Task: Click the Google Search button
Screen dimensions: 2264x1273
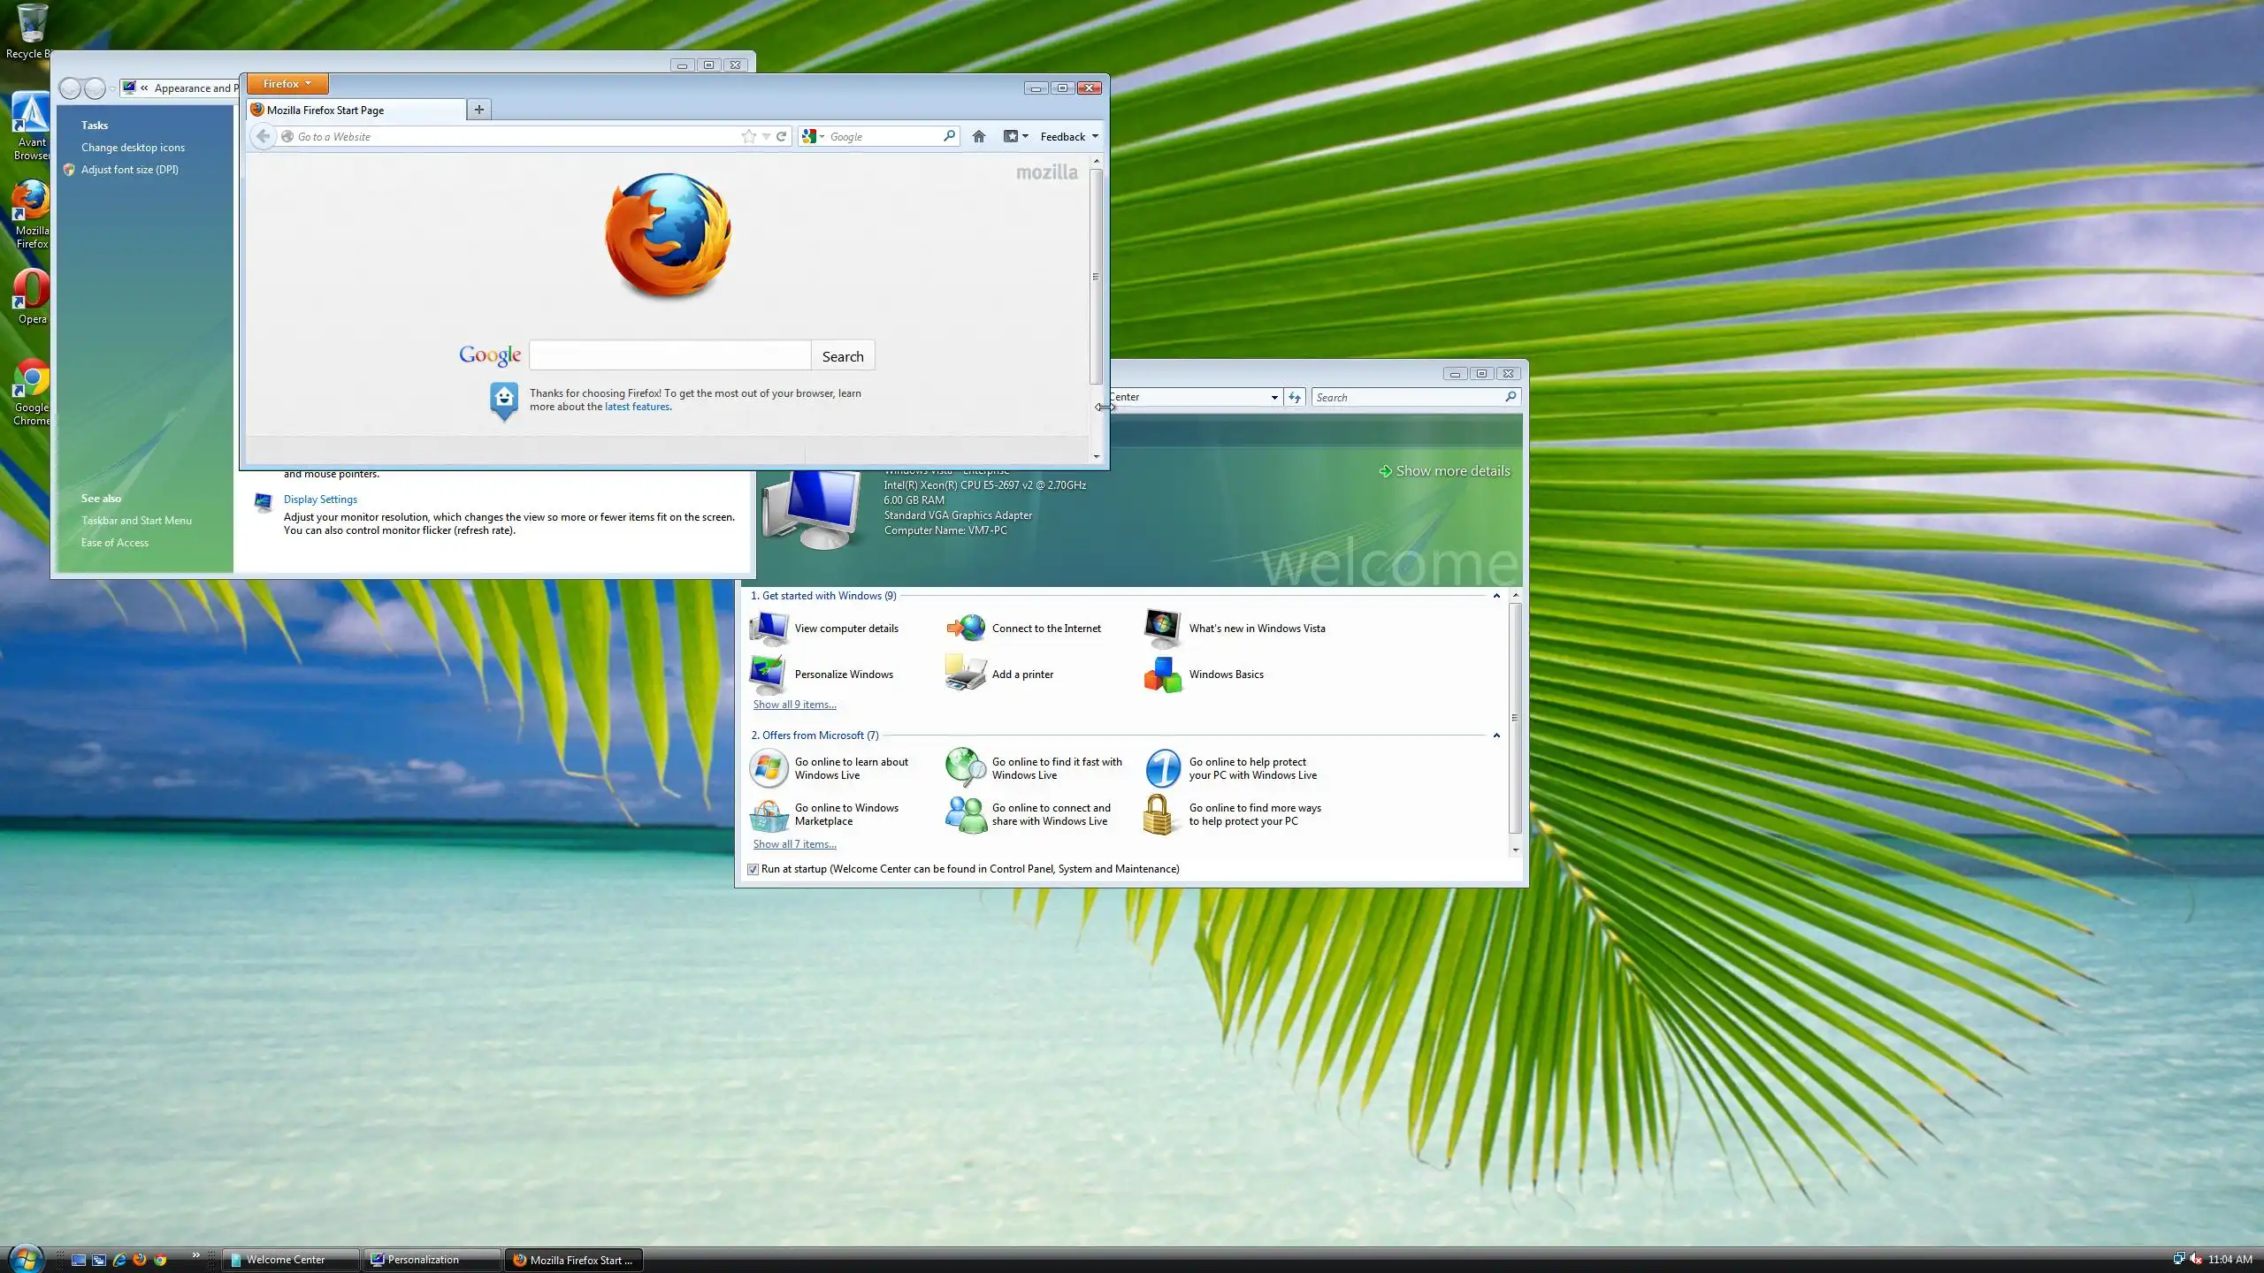Action: pyautogui.click(x=842, y=356)
